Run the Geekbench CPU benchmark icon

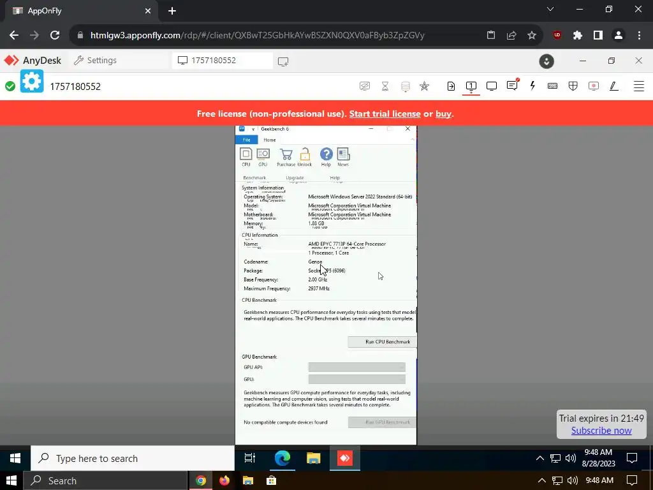click(x=246, y=157)
